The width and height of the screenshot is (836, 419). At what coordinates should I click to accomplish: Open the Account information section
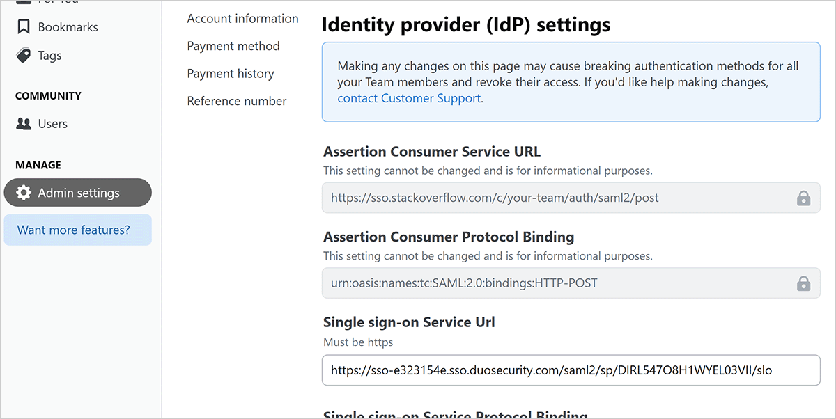click(x=242, y=19)
